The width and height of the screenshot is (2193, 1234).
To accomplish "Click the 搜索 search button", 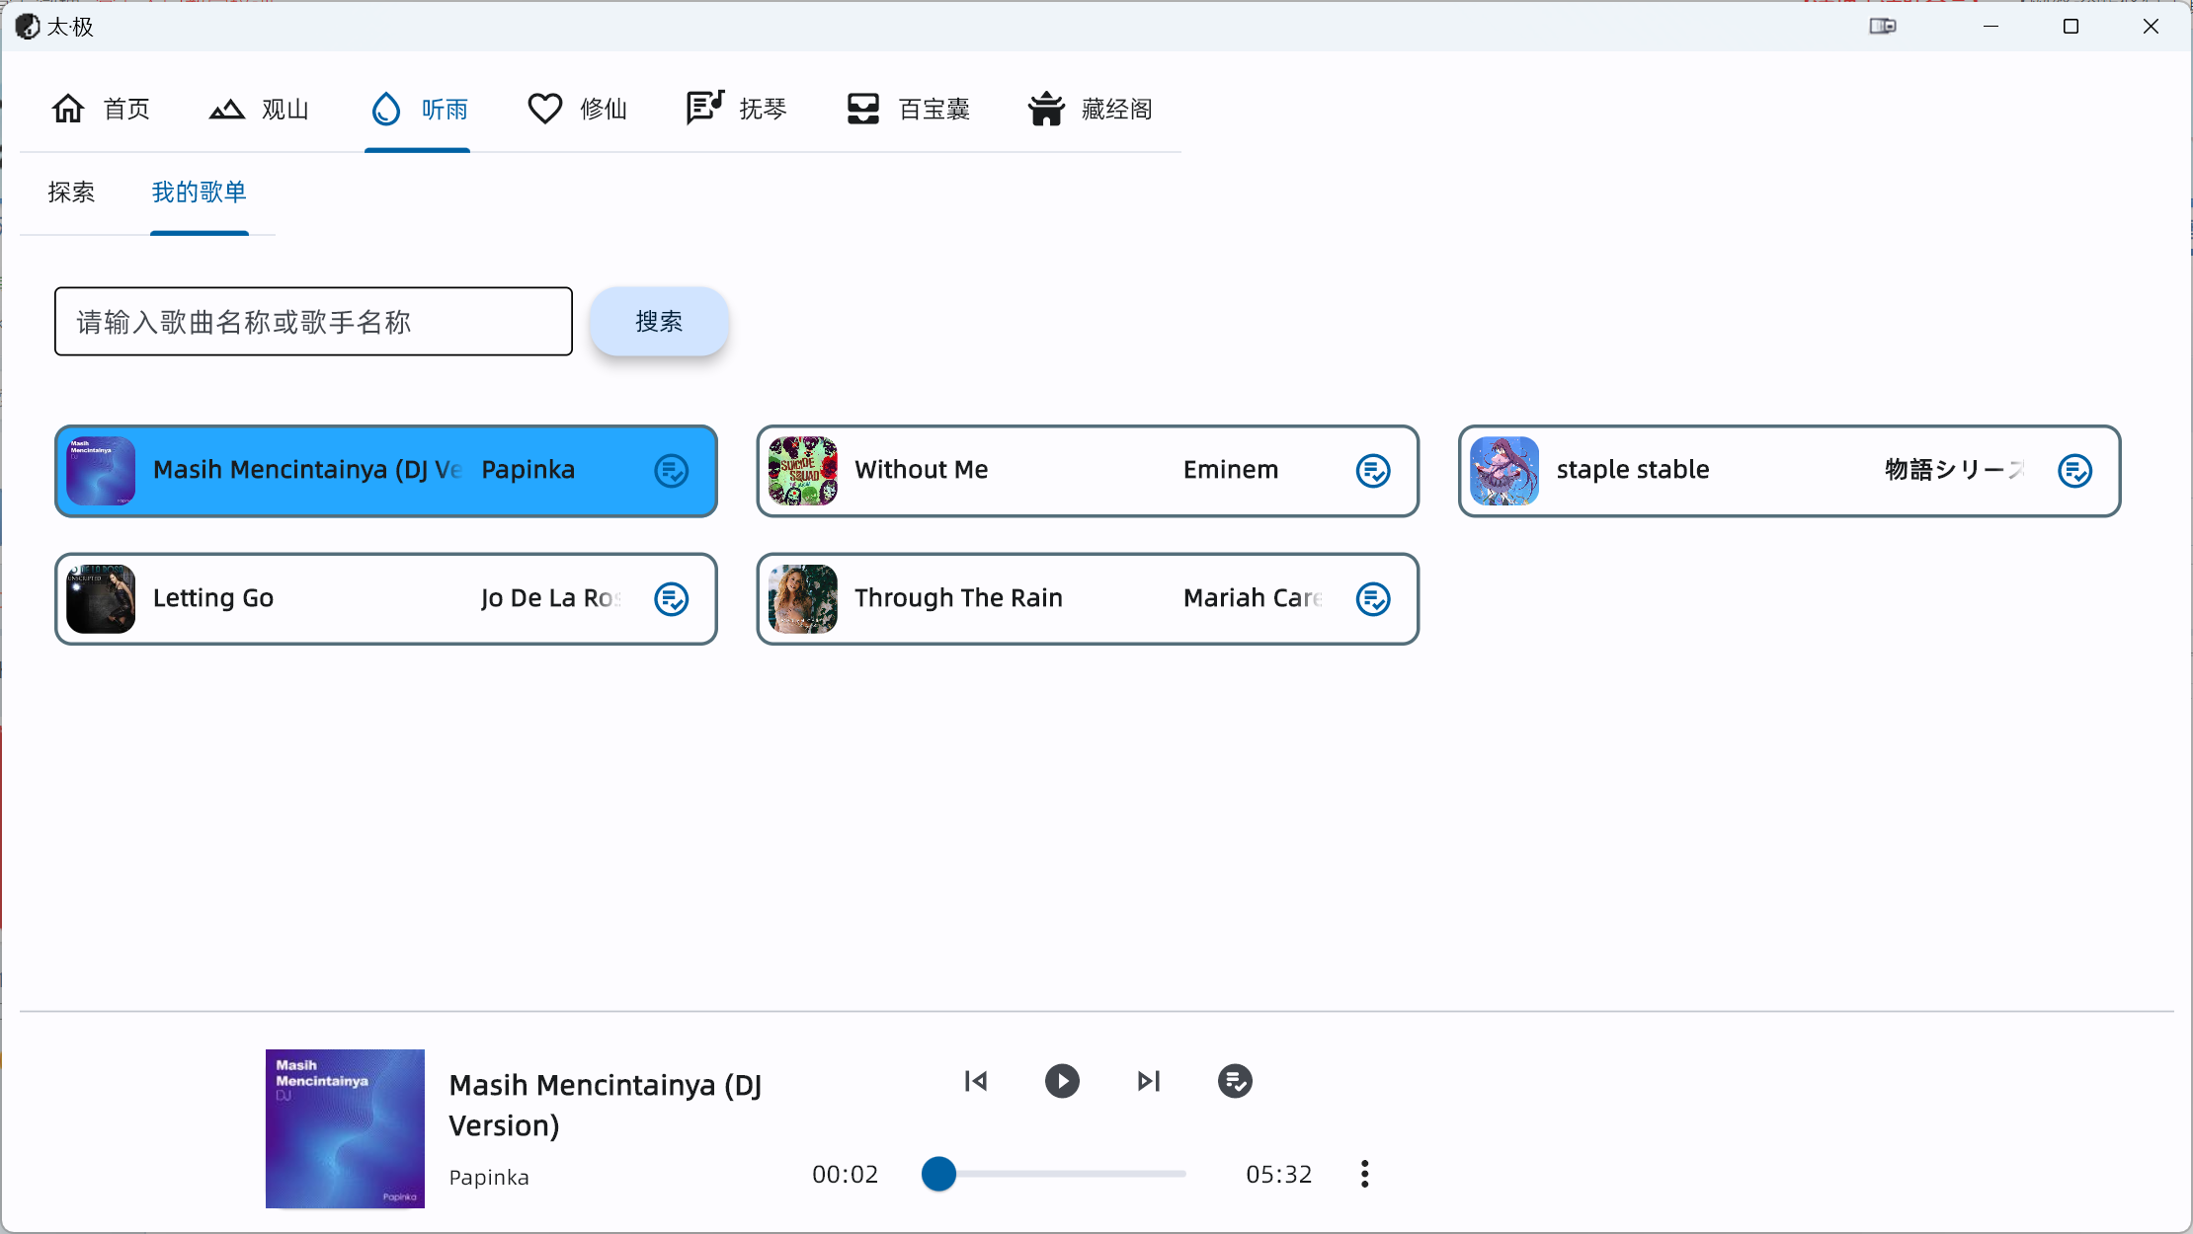I will [658, 321].
